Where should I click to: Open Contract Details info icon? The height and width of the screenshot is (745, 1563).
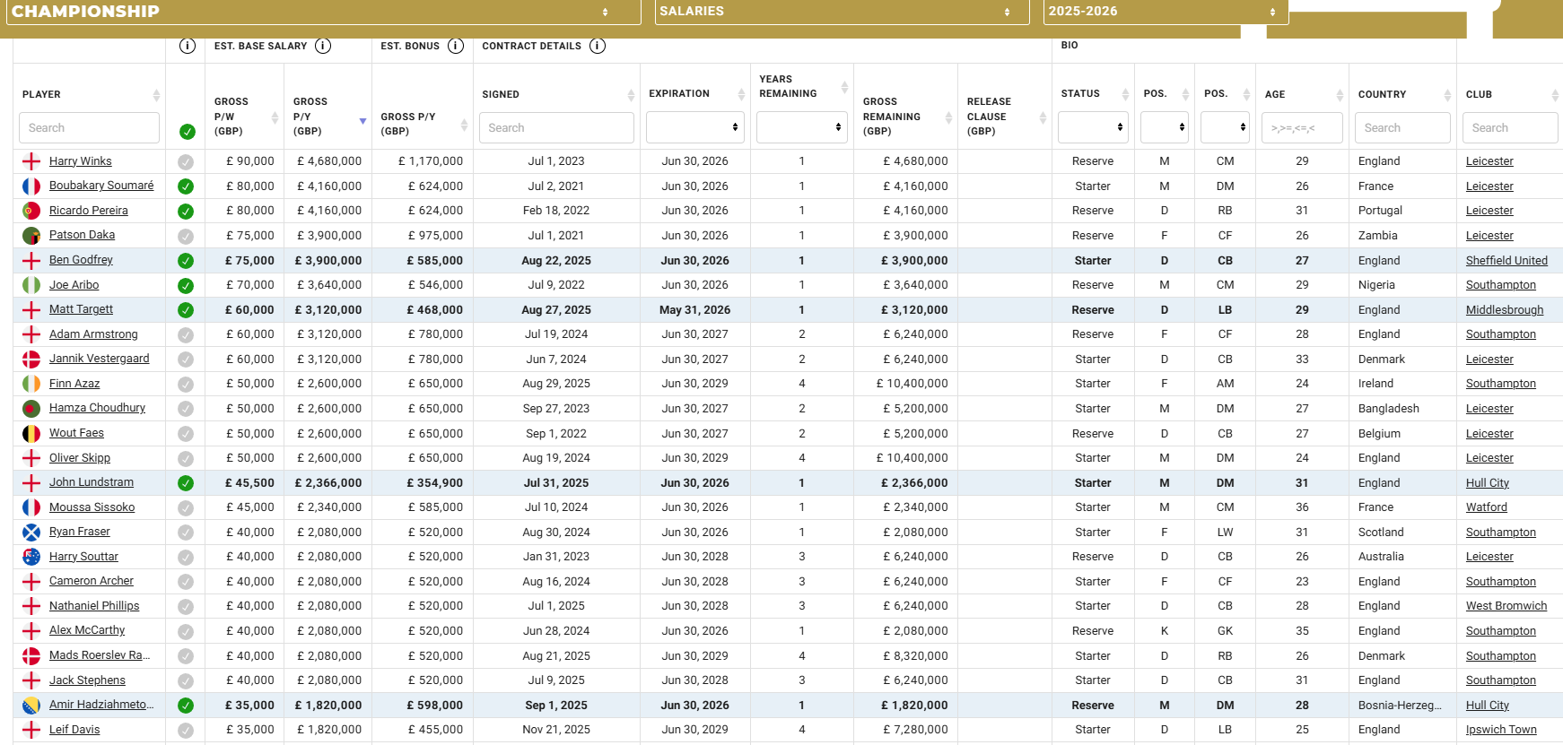click(598, 46)
